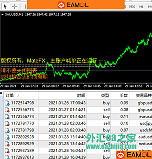This screenshot has width=152, height=159.
Task: Sort by the 类型 column header
Action: coord(105,96)
